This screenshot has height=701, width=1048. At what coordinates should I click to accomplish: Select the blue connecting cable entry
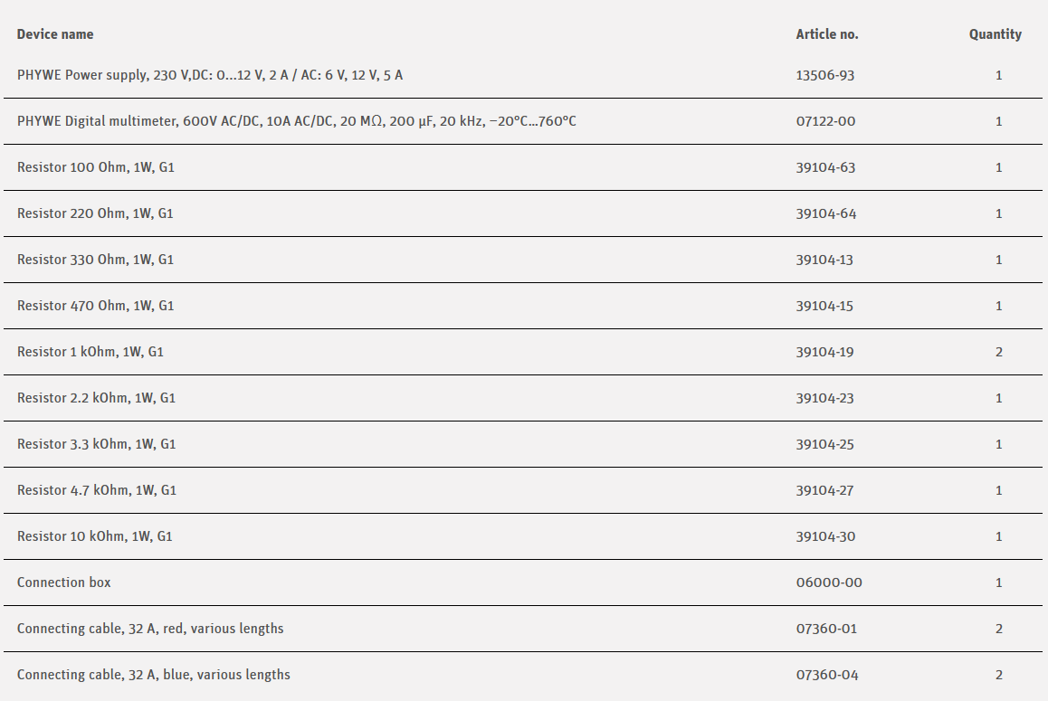point(154,675)
